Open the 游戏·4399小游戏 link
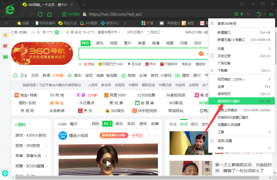 point(31,135)
